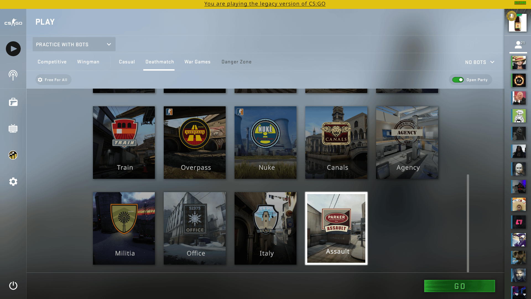This screenshot has width=531, height=299.
Task: Open the news broadcast antenna icon
Action: click(x=13, y=75)
